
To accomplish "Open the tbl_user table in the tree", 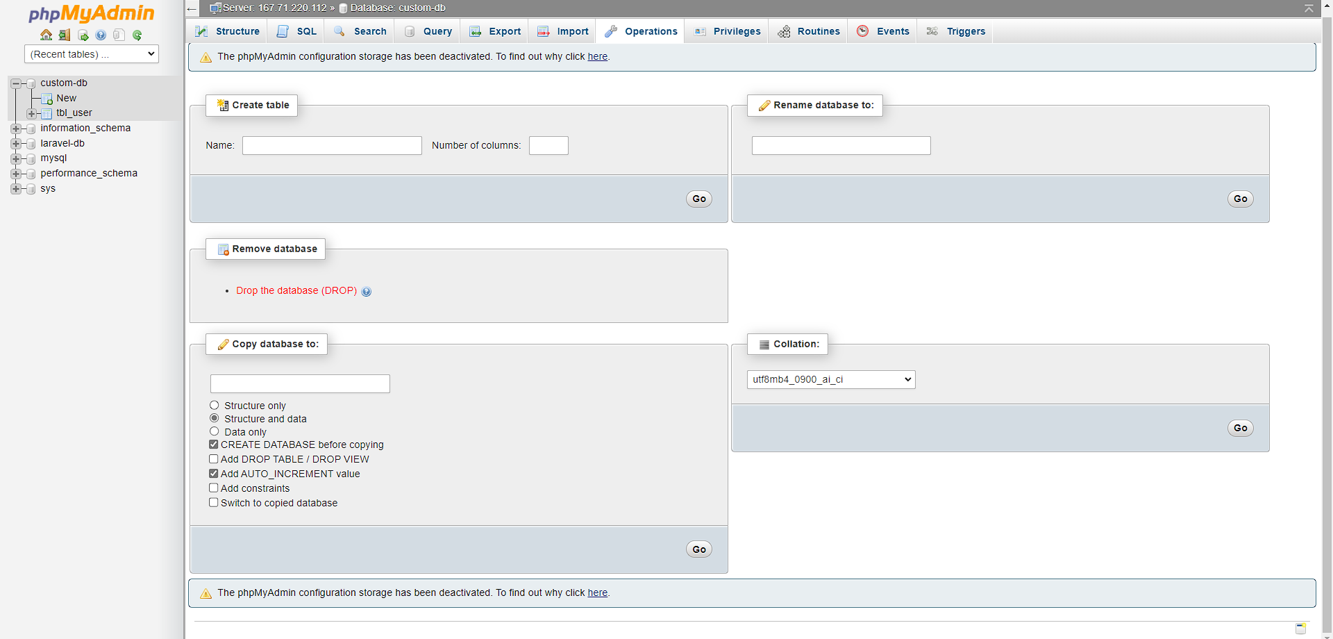I will (x=74, y=113).
